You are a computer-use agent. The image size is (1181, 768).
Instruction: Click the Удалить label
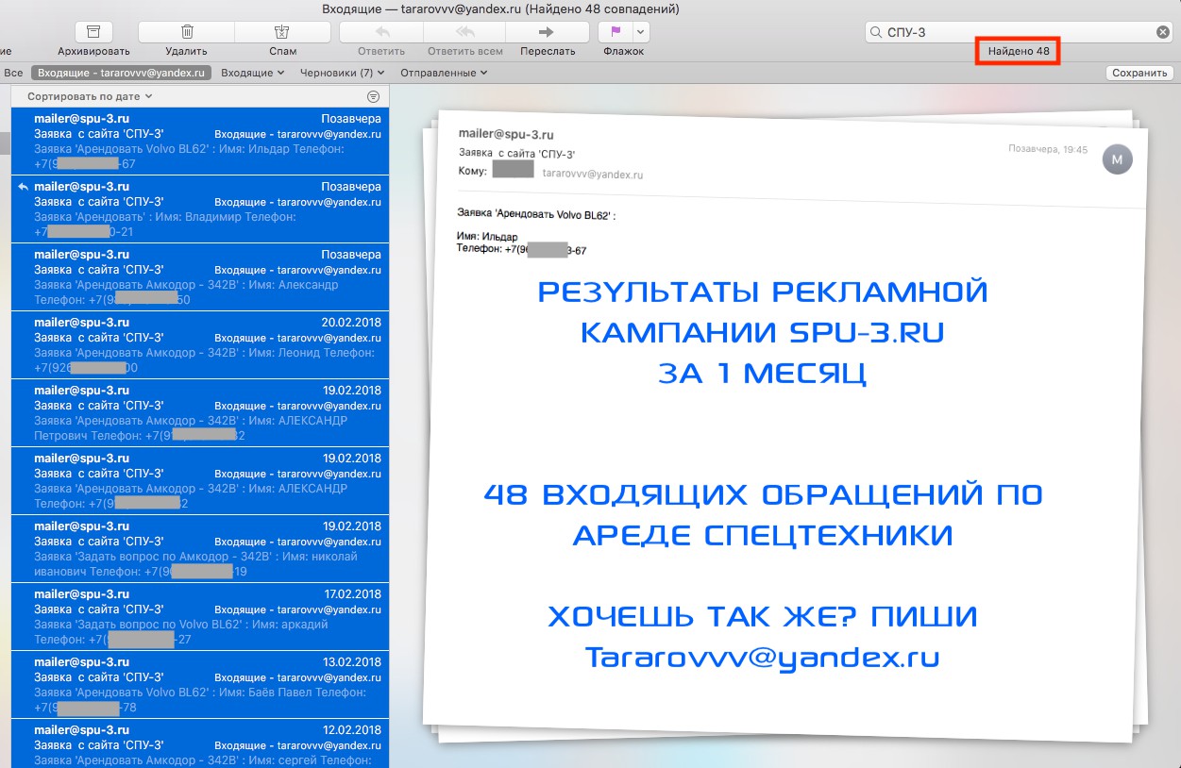pos(187,51)
